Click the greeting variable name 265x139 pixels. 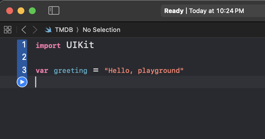coord(70,71)
